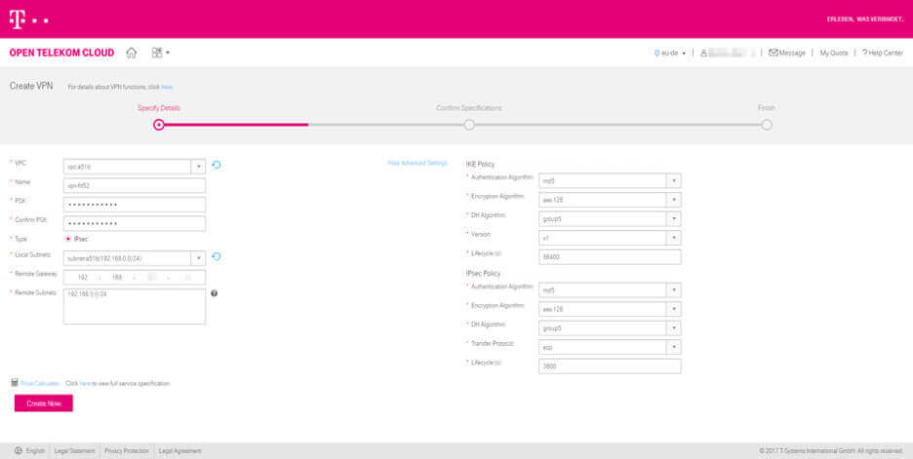Click the home icon in the header
Screen dimensions: 913x459
[132, 53]
